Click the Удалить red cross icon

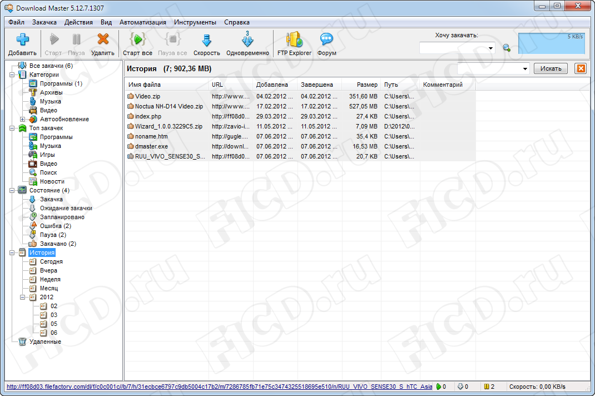point(103,39)
